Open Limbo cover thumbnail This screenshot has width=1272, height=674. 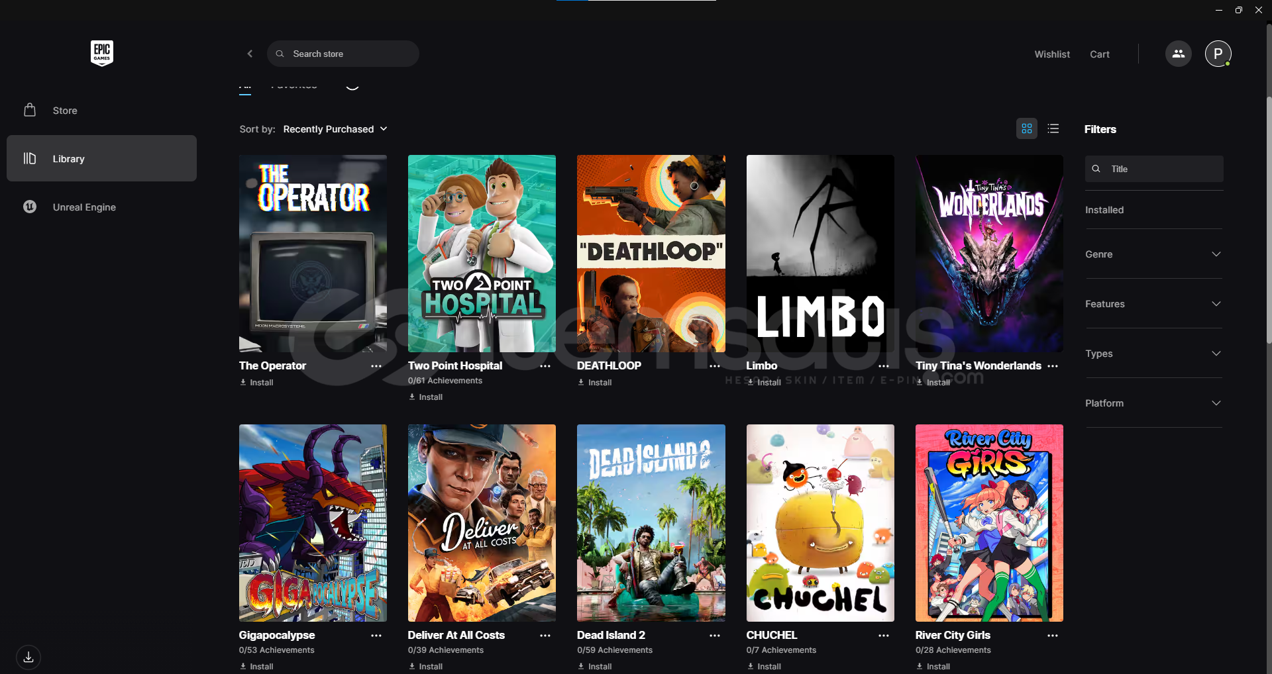pos(820,254)
